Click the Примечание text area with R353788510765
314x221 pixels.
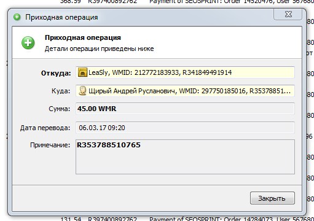click(185, 157)
